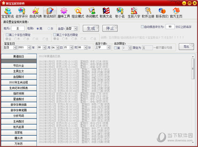Open the 官方主页 house icon
198x147 pixels.
tap(176, 13)
